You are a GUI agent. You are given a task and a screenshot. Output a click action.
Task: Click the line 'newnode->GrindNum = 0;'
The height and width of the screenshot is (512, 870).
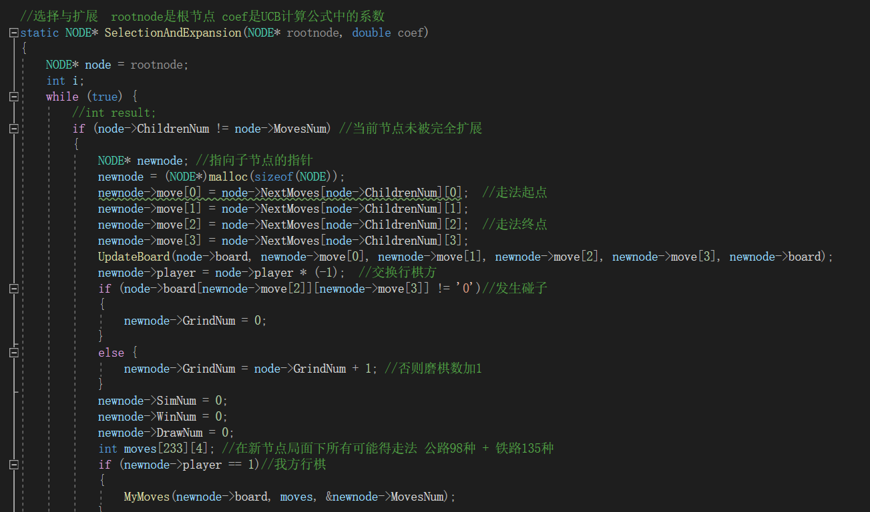[196, 321]
